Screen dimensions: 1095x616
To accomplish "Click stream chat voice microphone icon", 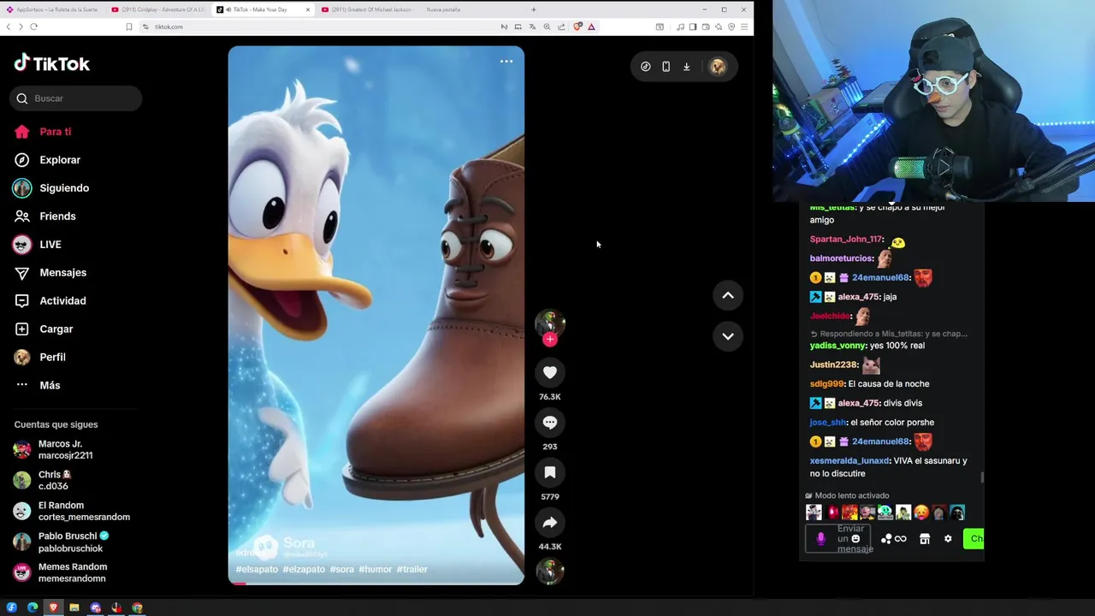I will tap(820, 539).
